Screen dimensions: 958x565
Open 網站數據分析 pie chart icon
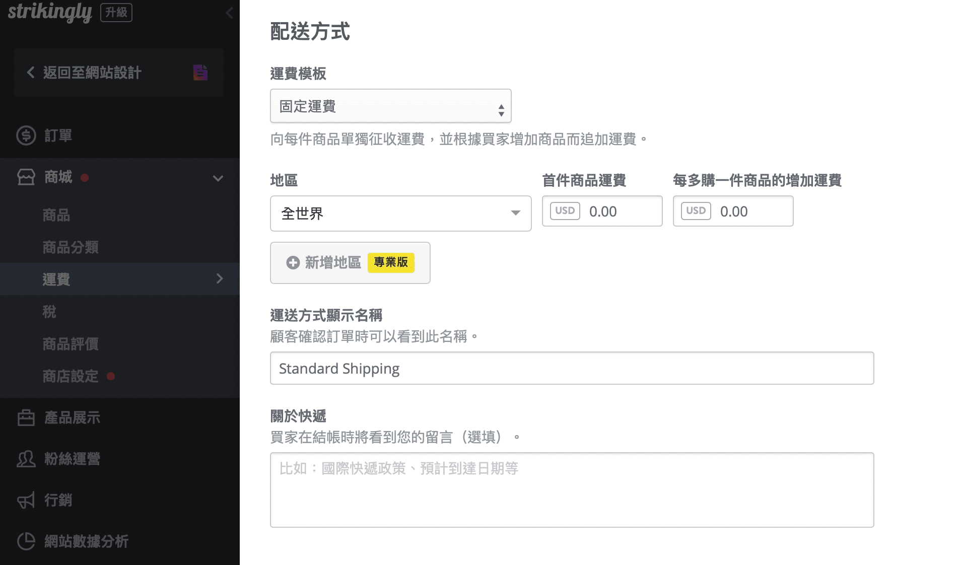tap(26, 541)
